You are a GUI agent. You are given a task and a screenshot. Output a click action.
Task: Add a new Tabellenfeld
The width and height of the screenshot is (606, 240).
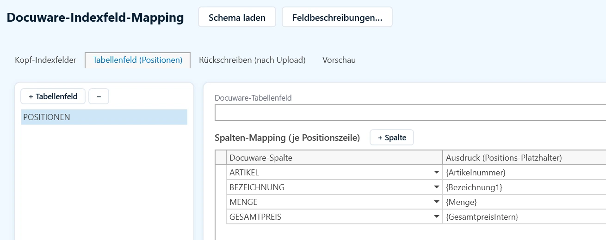click(53, 96)
